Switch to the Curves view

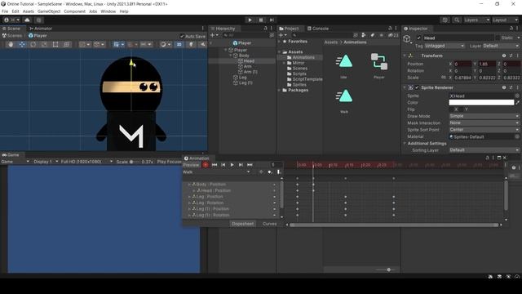(x=269, y=224)
